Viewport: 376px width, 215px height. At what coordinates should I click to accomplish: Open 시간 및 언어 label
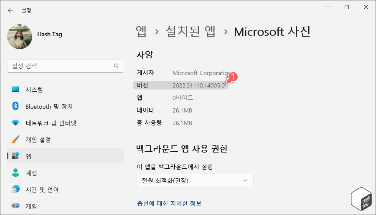(42, 190)
